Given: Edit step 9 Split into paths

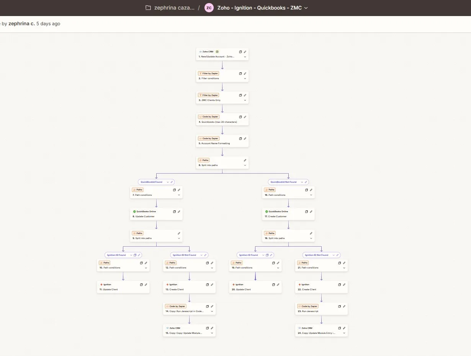Looking at the screenshot, I should 179,233.
